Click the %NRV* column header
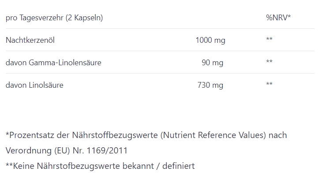The image size is (326, 179). (x=278, y=18)
